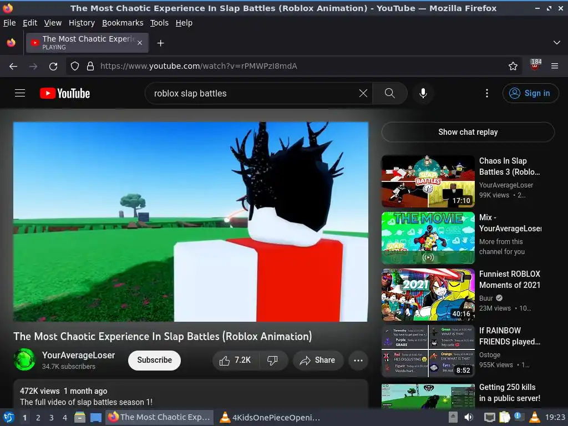This screenshot has height=426, width=568.
Task: Switch to workspace 1
Action: (24, 418)
